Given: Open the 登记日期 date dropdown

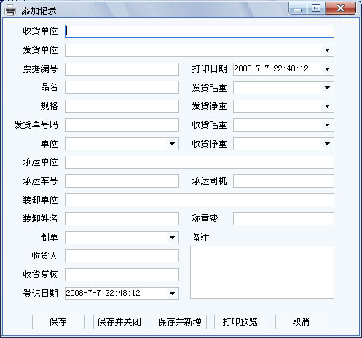Looking at the screenshot, I should (172, 294).
